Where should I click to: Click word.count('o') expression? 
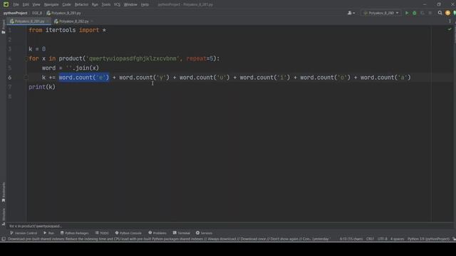pos(326,78)
